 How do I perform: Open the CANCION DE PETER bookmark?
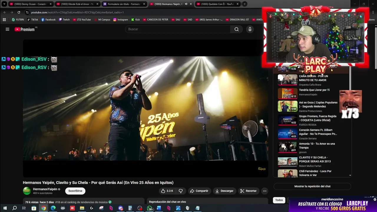156,20
